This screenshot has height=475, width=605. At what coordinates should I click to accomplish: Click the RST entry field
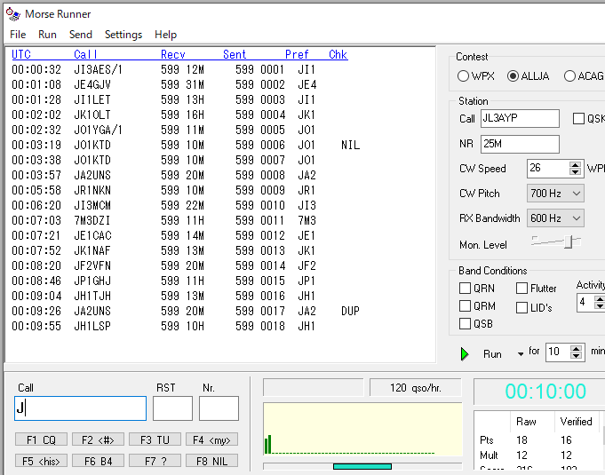(x=172, y=408)
